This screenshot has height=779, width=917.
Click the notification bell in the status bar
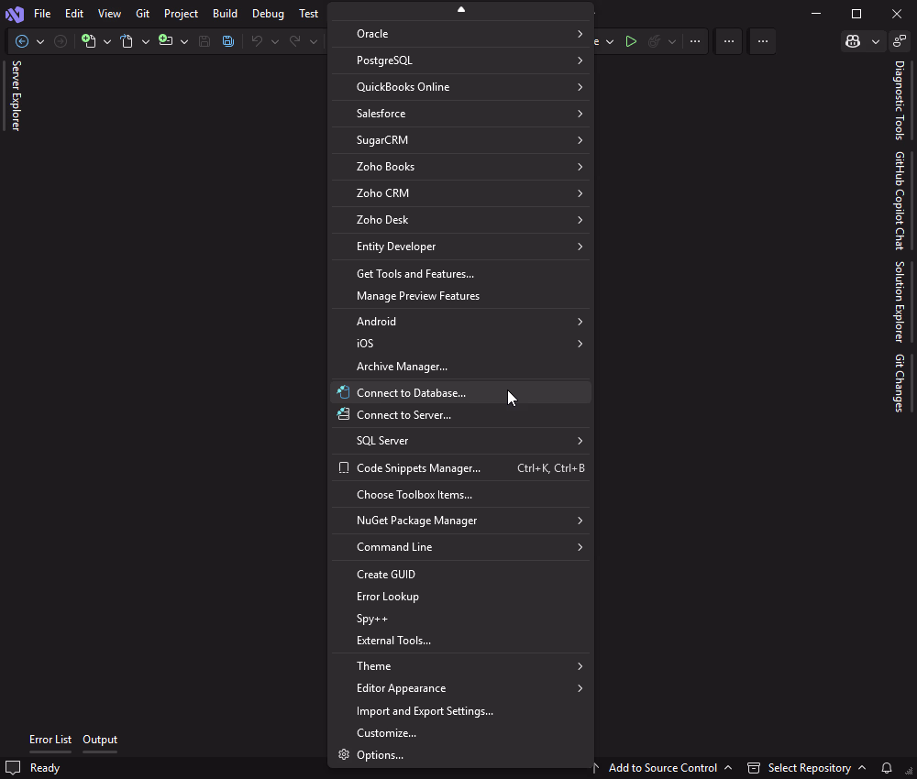[x=885, y=768]
